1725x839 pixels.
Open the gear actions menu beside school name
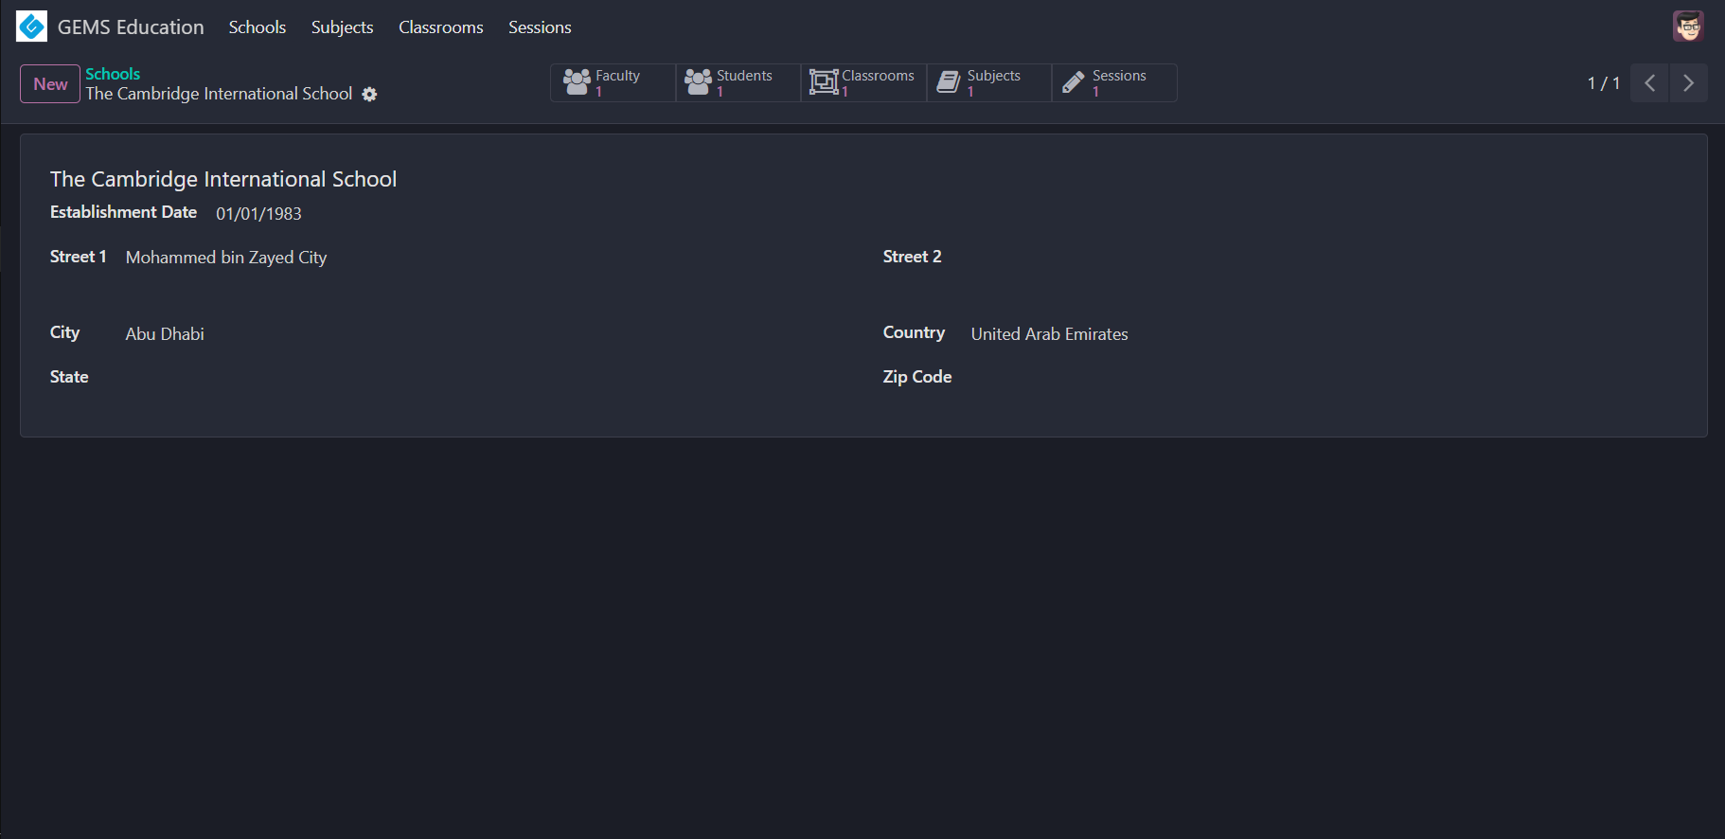[x=370, y=94]
